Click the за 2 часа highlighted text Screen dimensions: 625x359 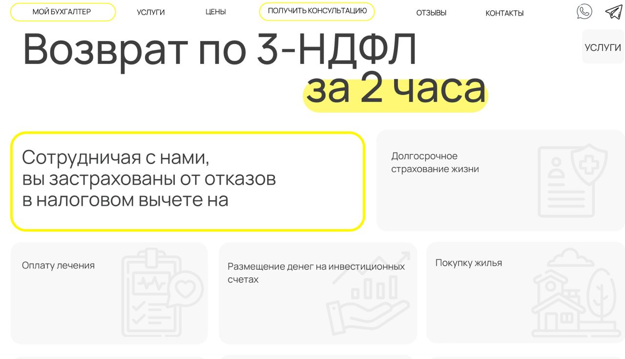pos(396,90)
